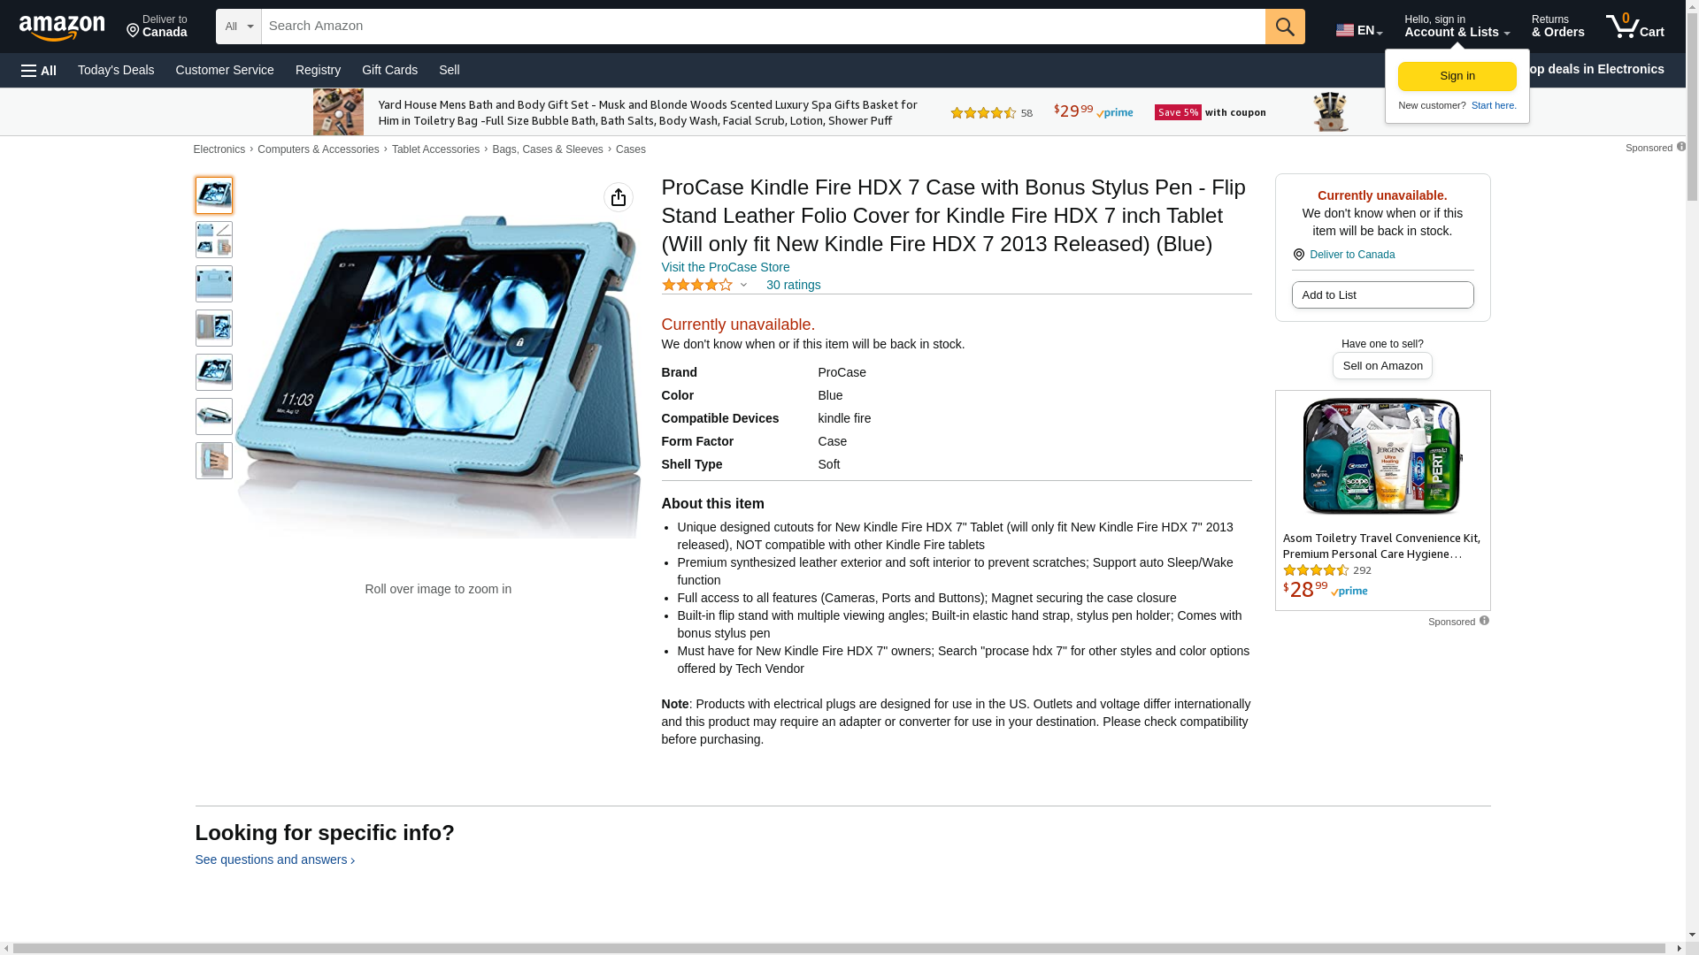Click Visit the ProCase Store link
Viewport: 1699px width, 955px height.
click(726, 267)
